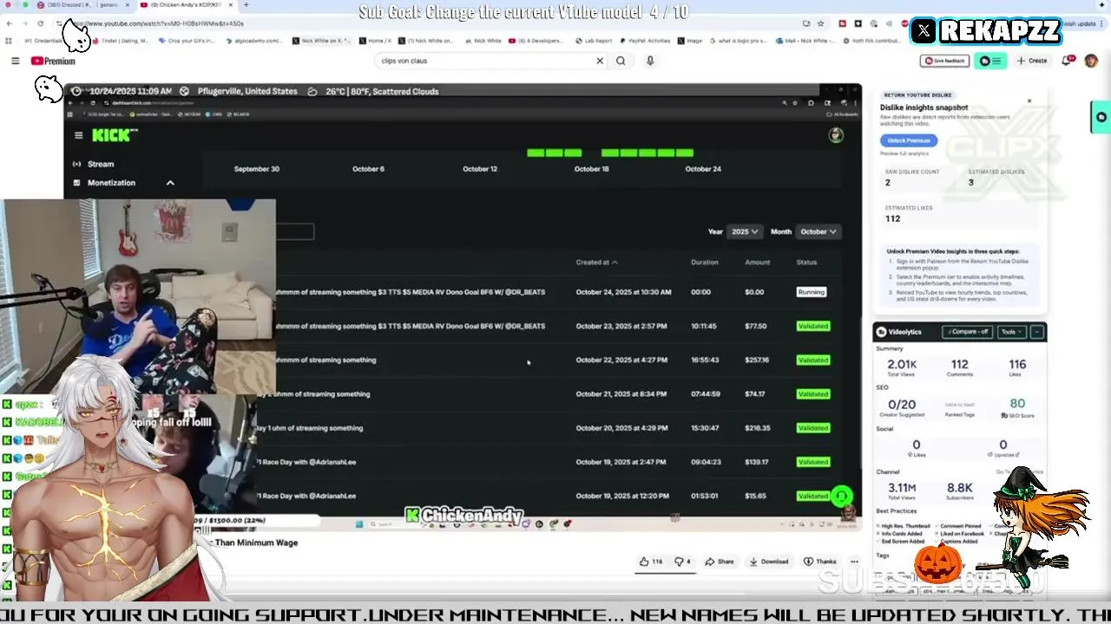This screenshot has height=624, width=1111.
Task: Click the magnifier search button
Action: point(621,61)
